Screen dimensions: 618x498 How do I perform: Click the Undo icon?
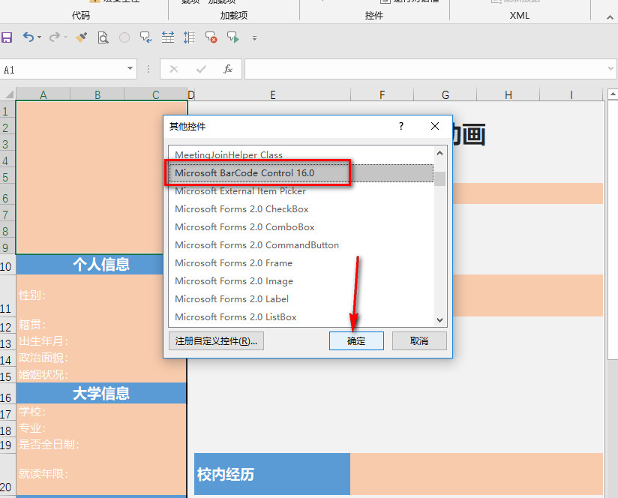28,37
